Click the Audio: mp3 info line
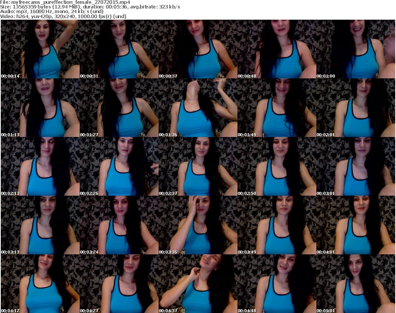Screen dimensions: 396x313 coord(52,12)
